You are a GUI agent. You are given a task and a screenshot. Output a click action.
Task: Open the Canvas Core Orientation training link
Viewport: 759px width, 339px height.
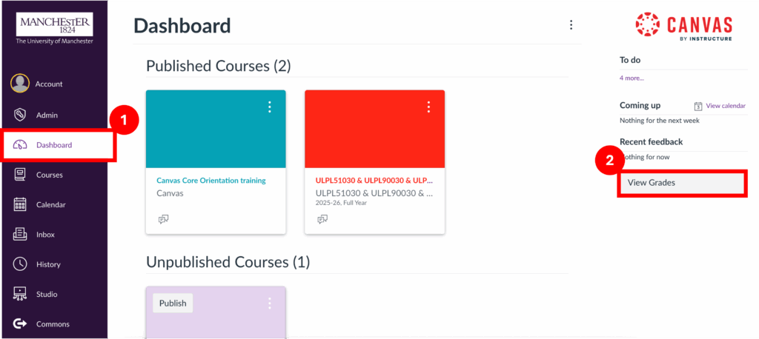click(211, 181)
